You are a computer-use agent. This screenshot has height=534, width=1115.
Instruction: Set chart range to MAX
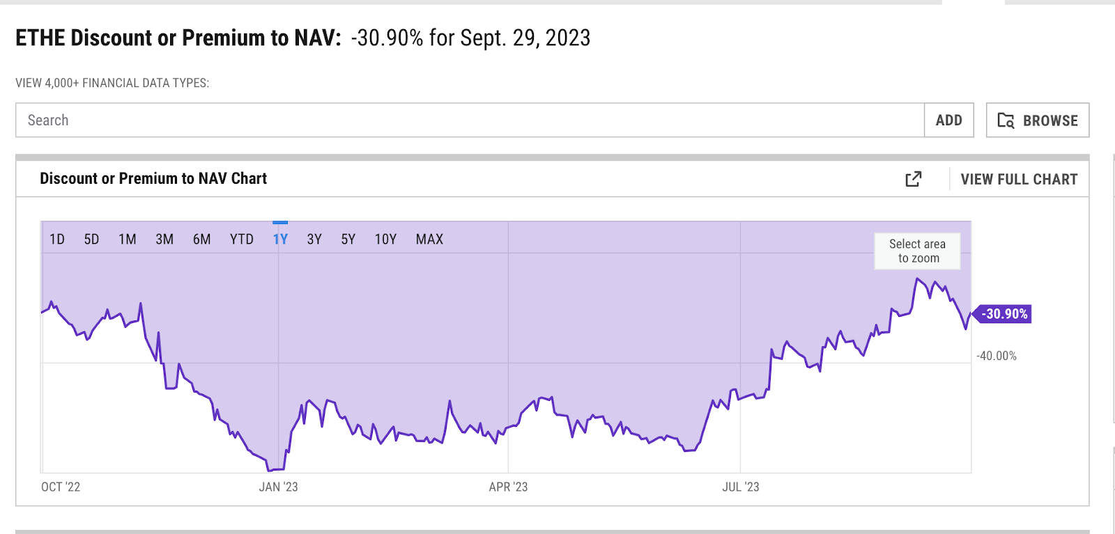(429, 239)
